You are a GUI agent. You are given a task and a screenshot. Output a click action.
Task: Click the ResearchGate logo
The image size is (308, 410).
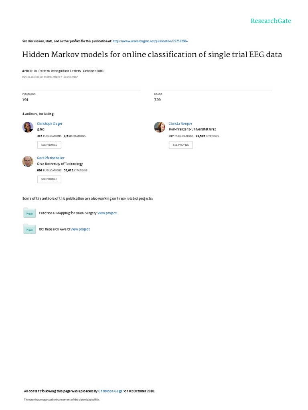(x=271, y=21)
